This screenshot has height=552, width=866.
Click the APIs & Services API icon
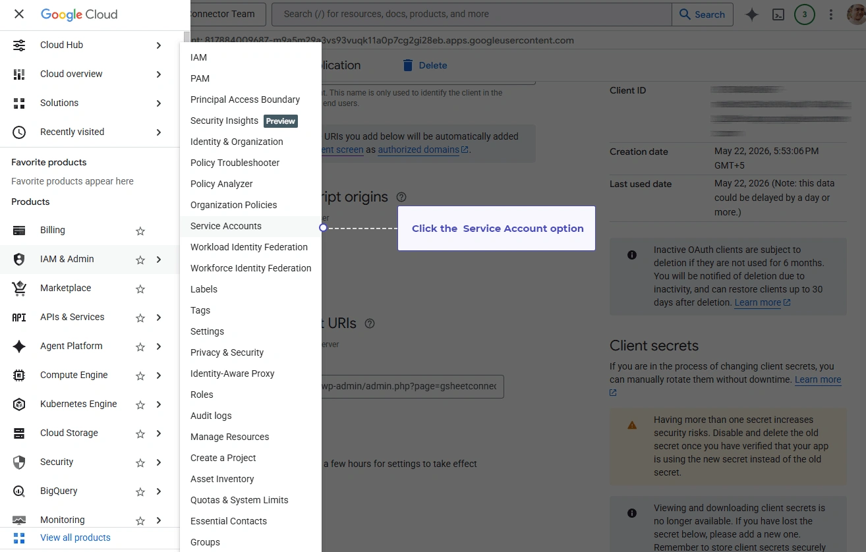[x=19, y=317]
